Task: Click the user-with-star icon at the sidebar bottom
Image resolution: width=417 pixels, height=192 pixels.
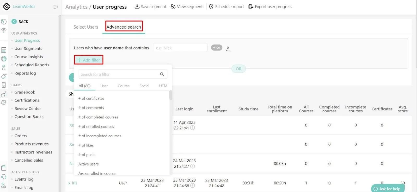Action: (4, 185)
